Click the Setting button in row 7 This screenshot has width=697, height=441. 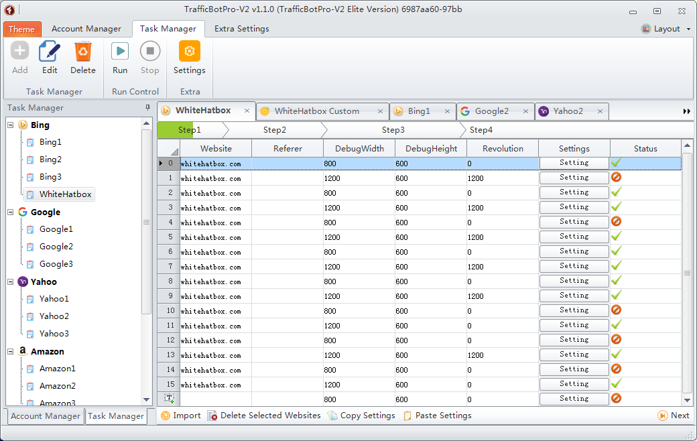574,266
